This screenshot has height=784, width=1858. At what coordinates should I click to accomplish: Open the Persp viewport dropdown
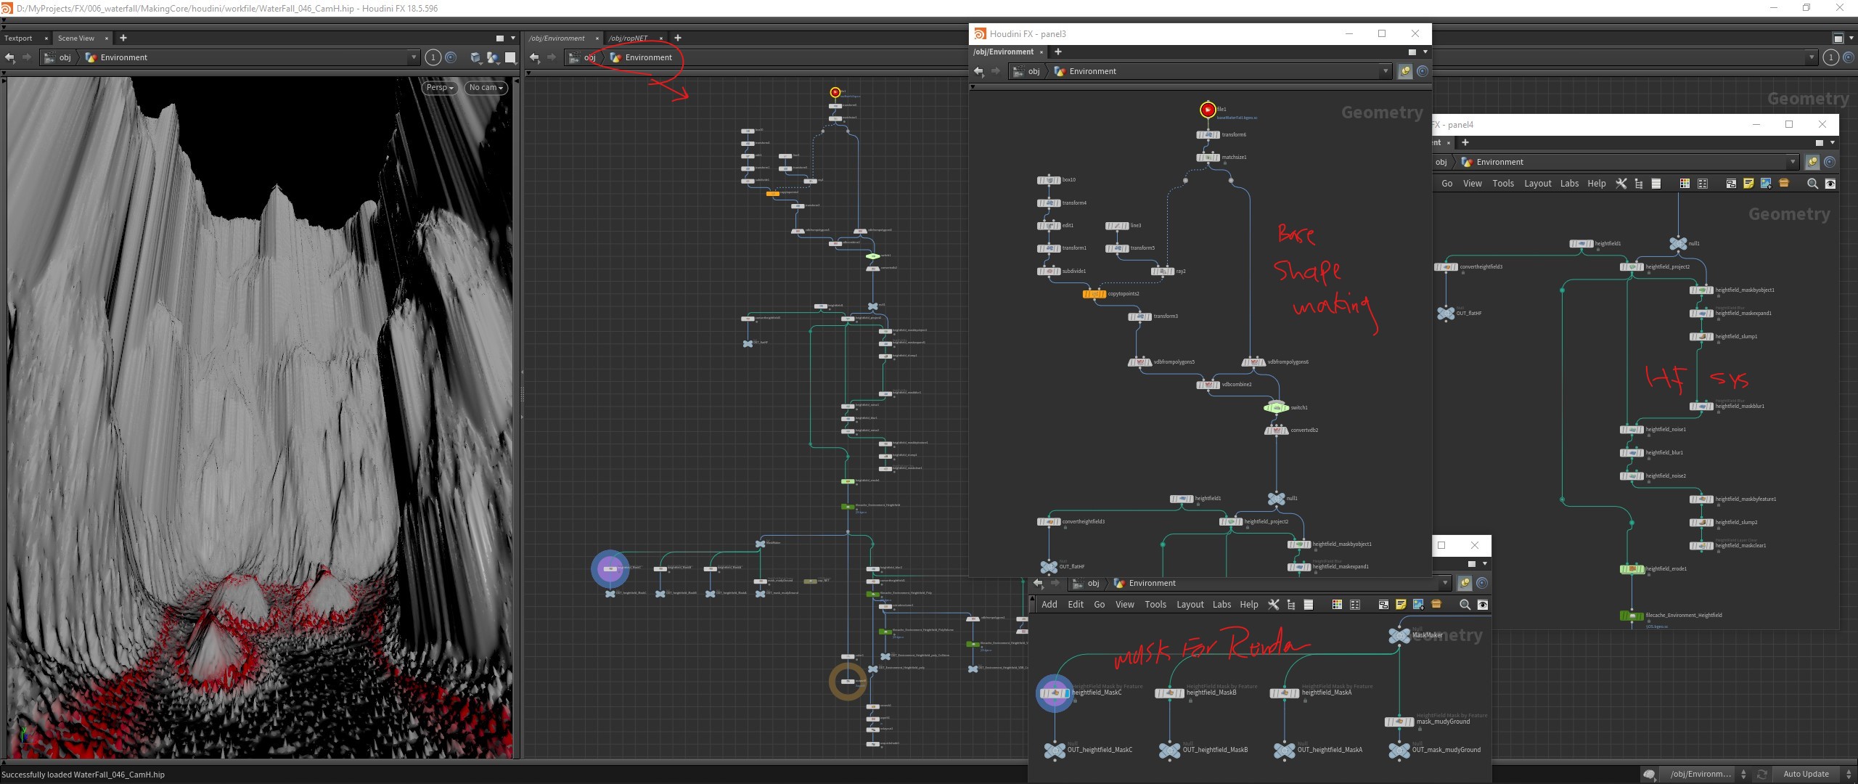click(440, 88)
